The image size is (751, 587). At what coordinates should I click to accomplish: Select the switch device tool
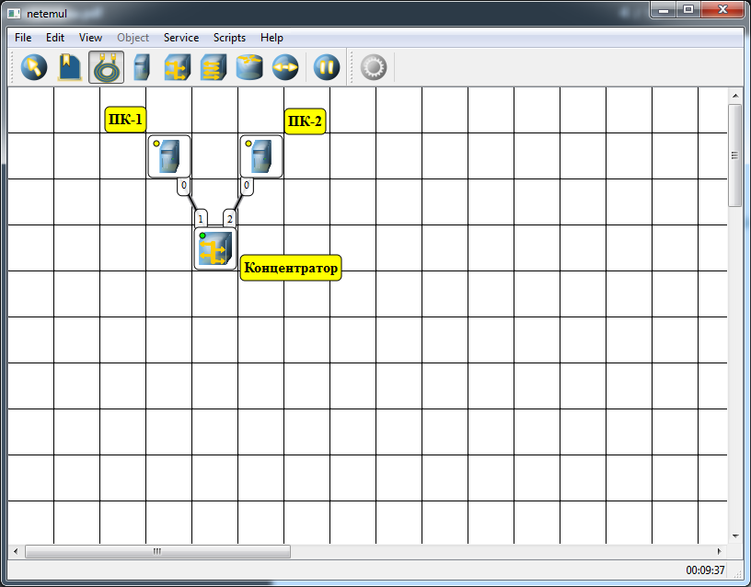pyautogui.click(x=214, y=67)
